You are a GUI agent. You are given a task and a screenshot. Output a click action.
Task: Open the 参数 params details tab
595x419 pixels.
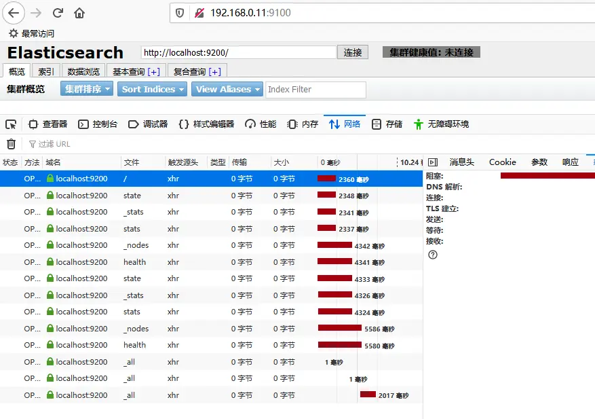tap(539, 162)
